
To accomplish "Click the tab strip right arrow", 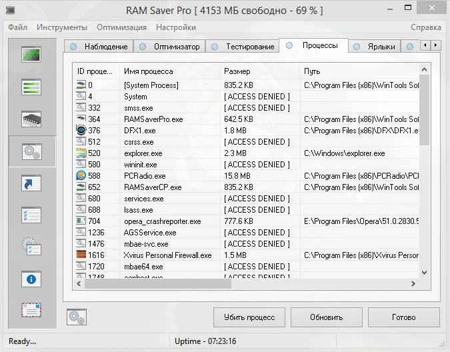I will (435, 45).
